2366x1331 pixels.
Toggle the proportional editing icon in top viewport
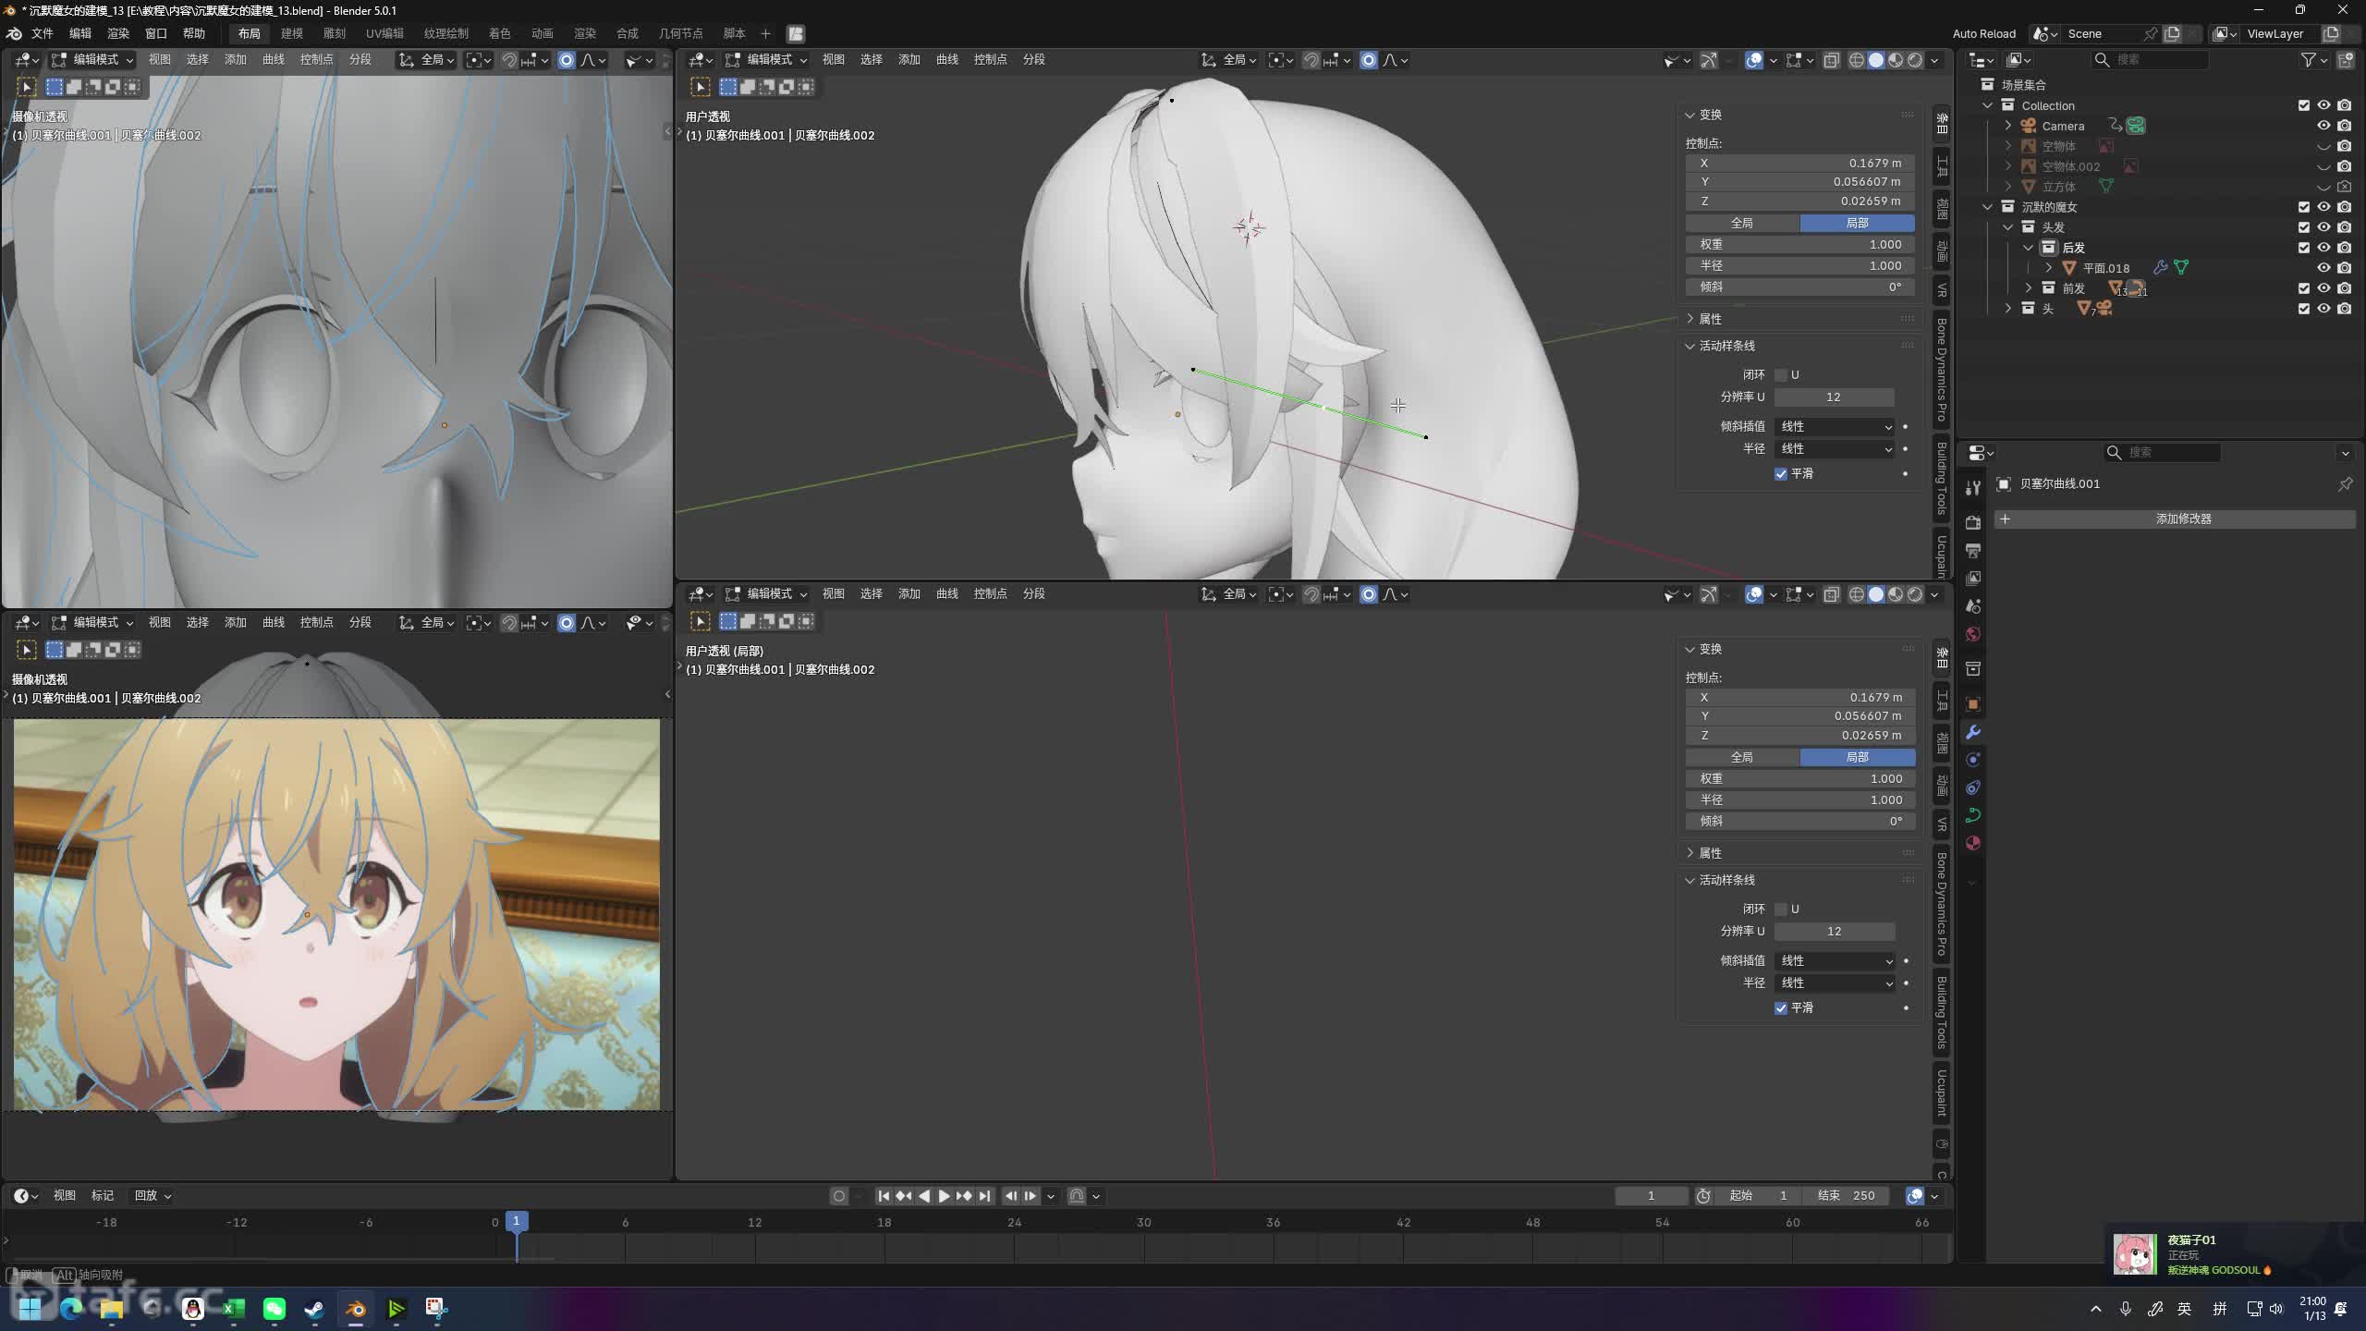pos(1369,60)
